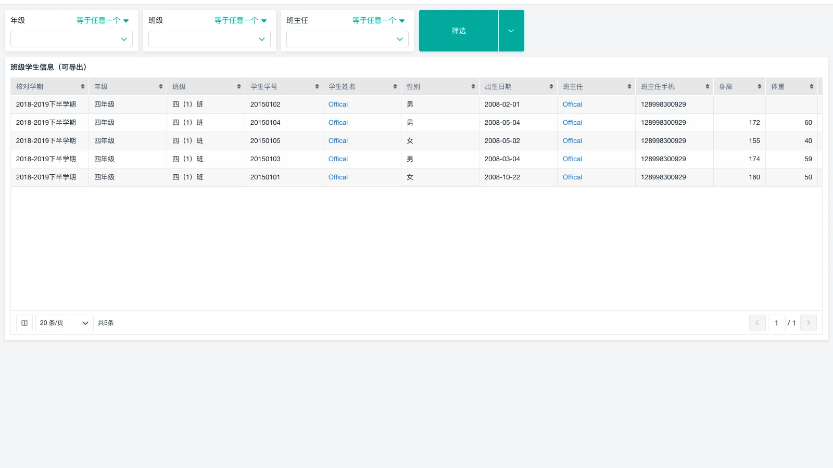This screenshot has width=833, height=468.
Task: Expand the 班级 value select box
Action: coord(209,39)
